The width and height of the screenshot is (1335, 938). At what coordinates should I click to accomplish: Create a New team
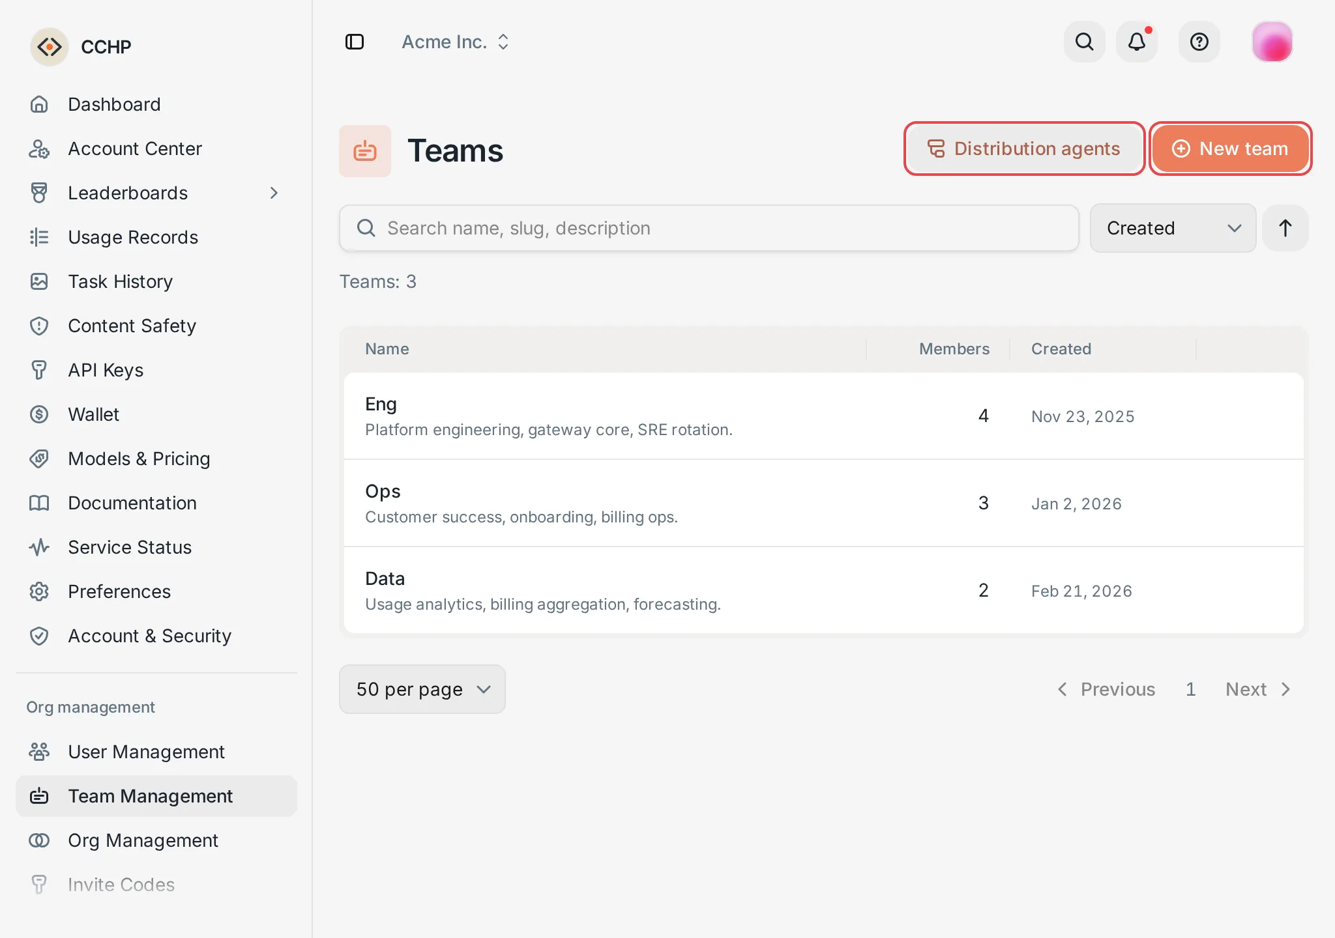[x=1230, y=149]
